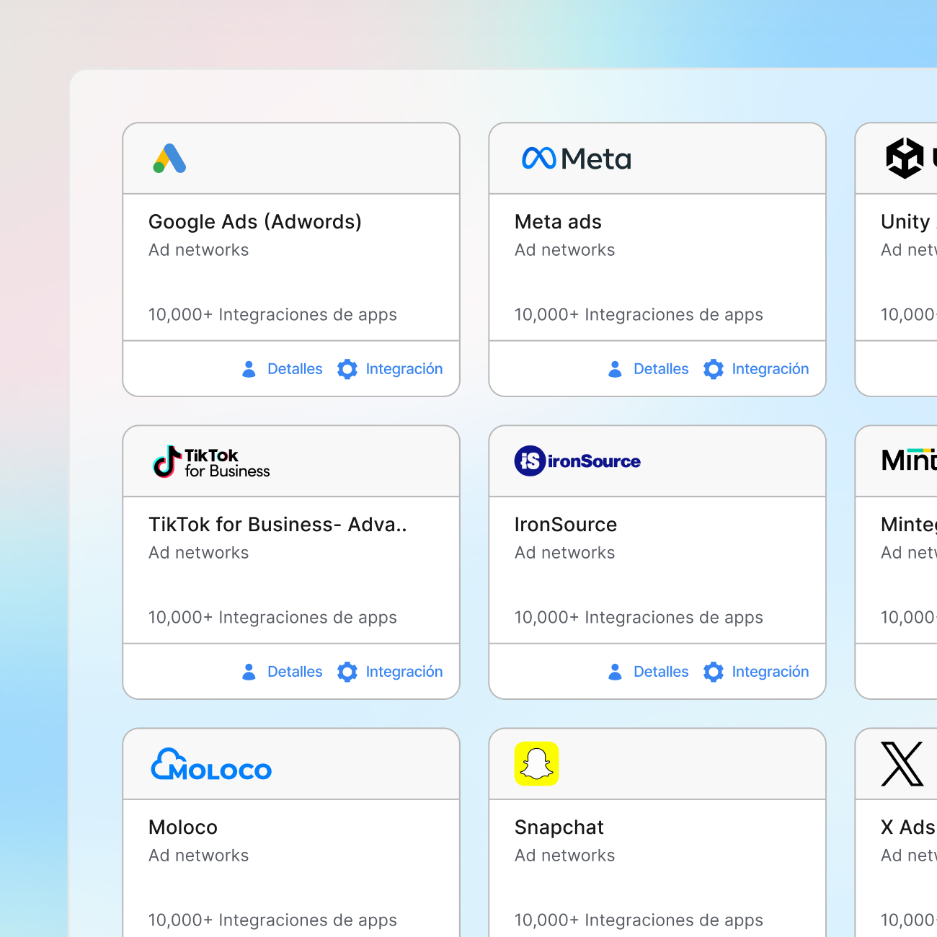Click Ad networks under Google Ads (Adwords)

pyautogui.click(x=199, y=250)
